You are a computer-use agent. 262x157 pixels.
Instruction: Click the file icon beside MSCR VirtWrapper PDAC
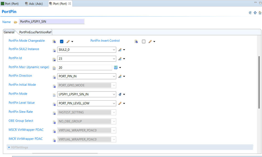tap(54, 131)
